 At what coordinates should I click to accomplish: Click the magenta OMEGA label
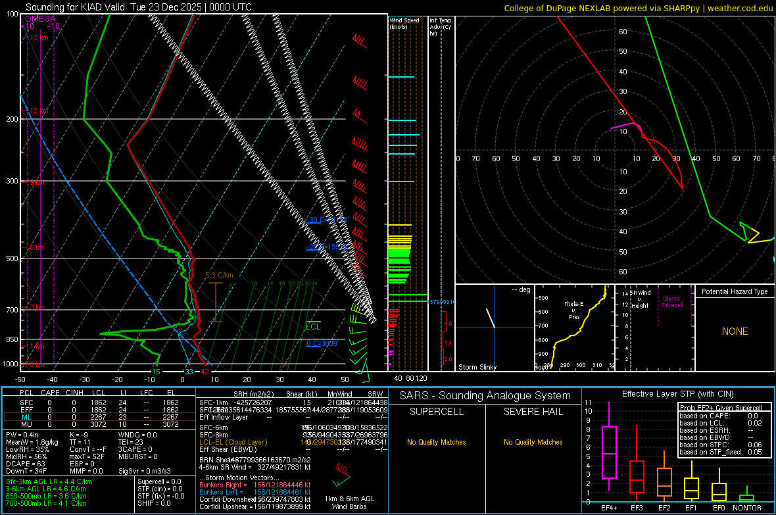[x=40, y=19]
